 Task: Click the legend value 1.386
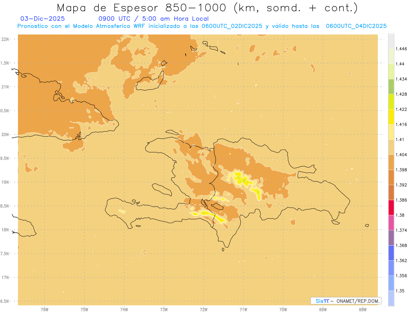[401, 200]
